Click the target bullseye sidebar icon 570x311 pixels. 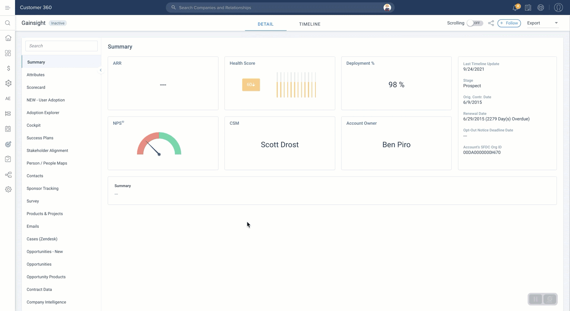(x=8, y=144)
